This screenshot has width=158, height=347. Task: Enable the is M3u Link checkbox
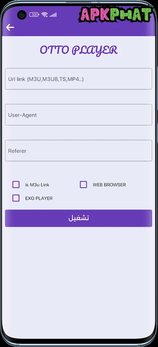(x=16, y=185)
